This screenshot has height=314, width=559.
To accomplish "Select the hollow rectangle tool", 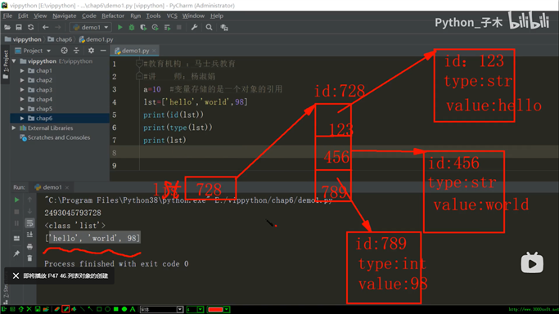I will (99, 309).
